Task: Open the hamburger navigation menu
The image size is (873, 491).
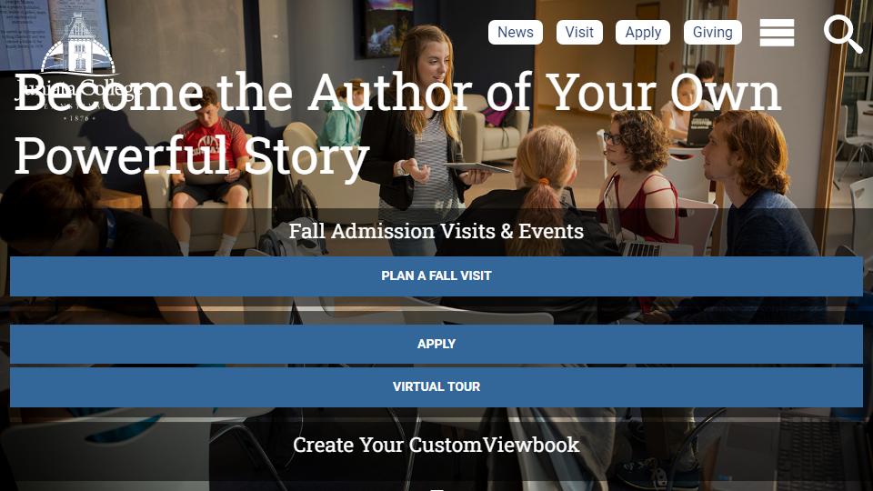Action: point(777,33)
